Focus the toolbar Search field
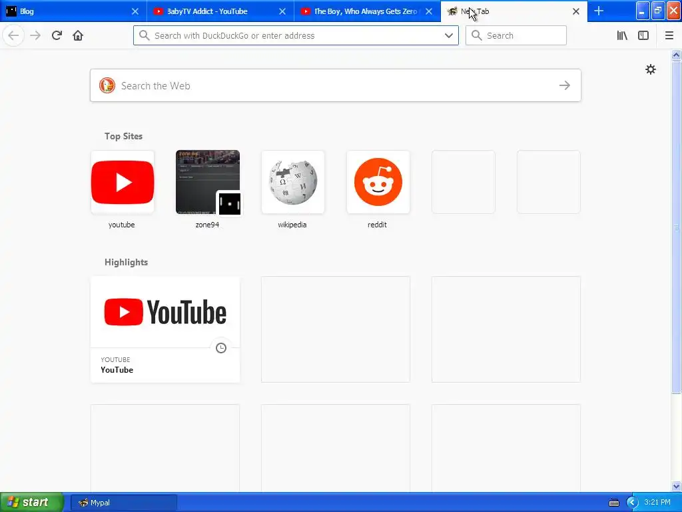The width and height of the screenshot is (682, 512). (516, 35)
